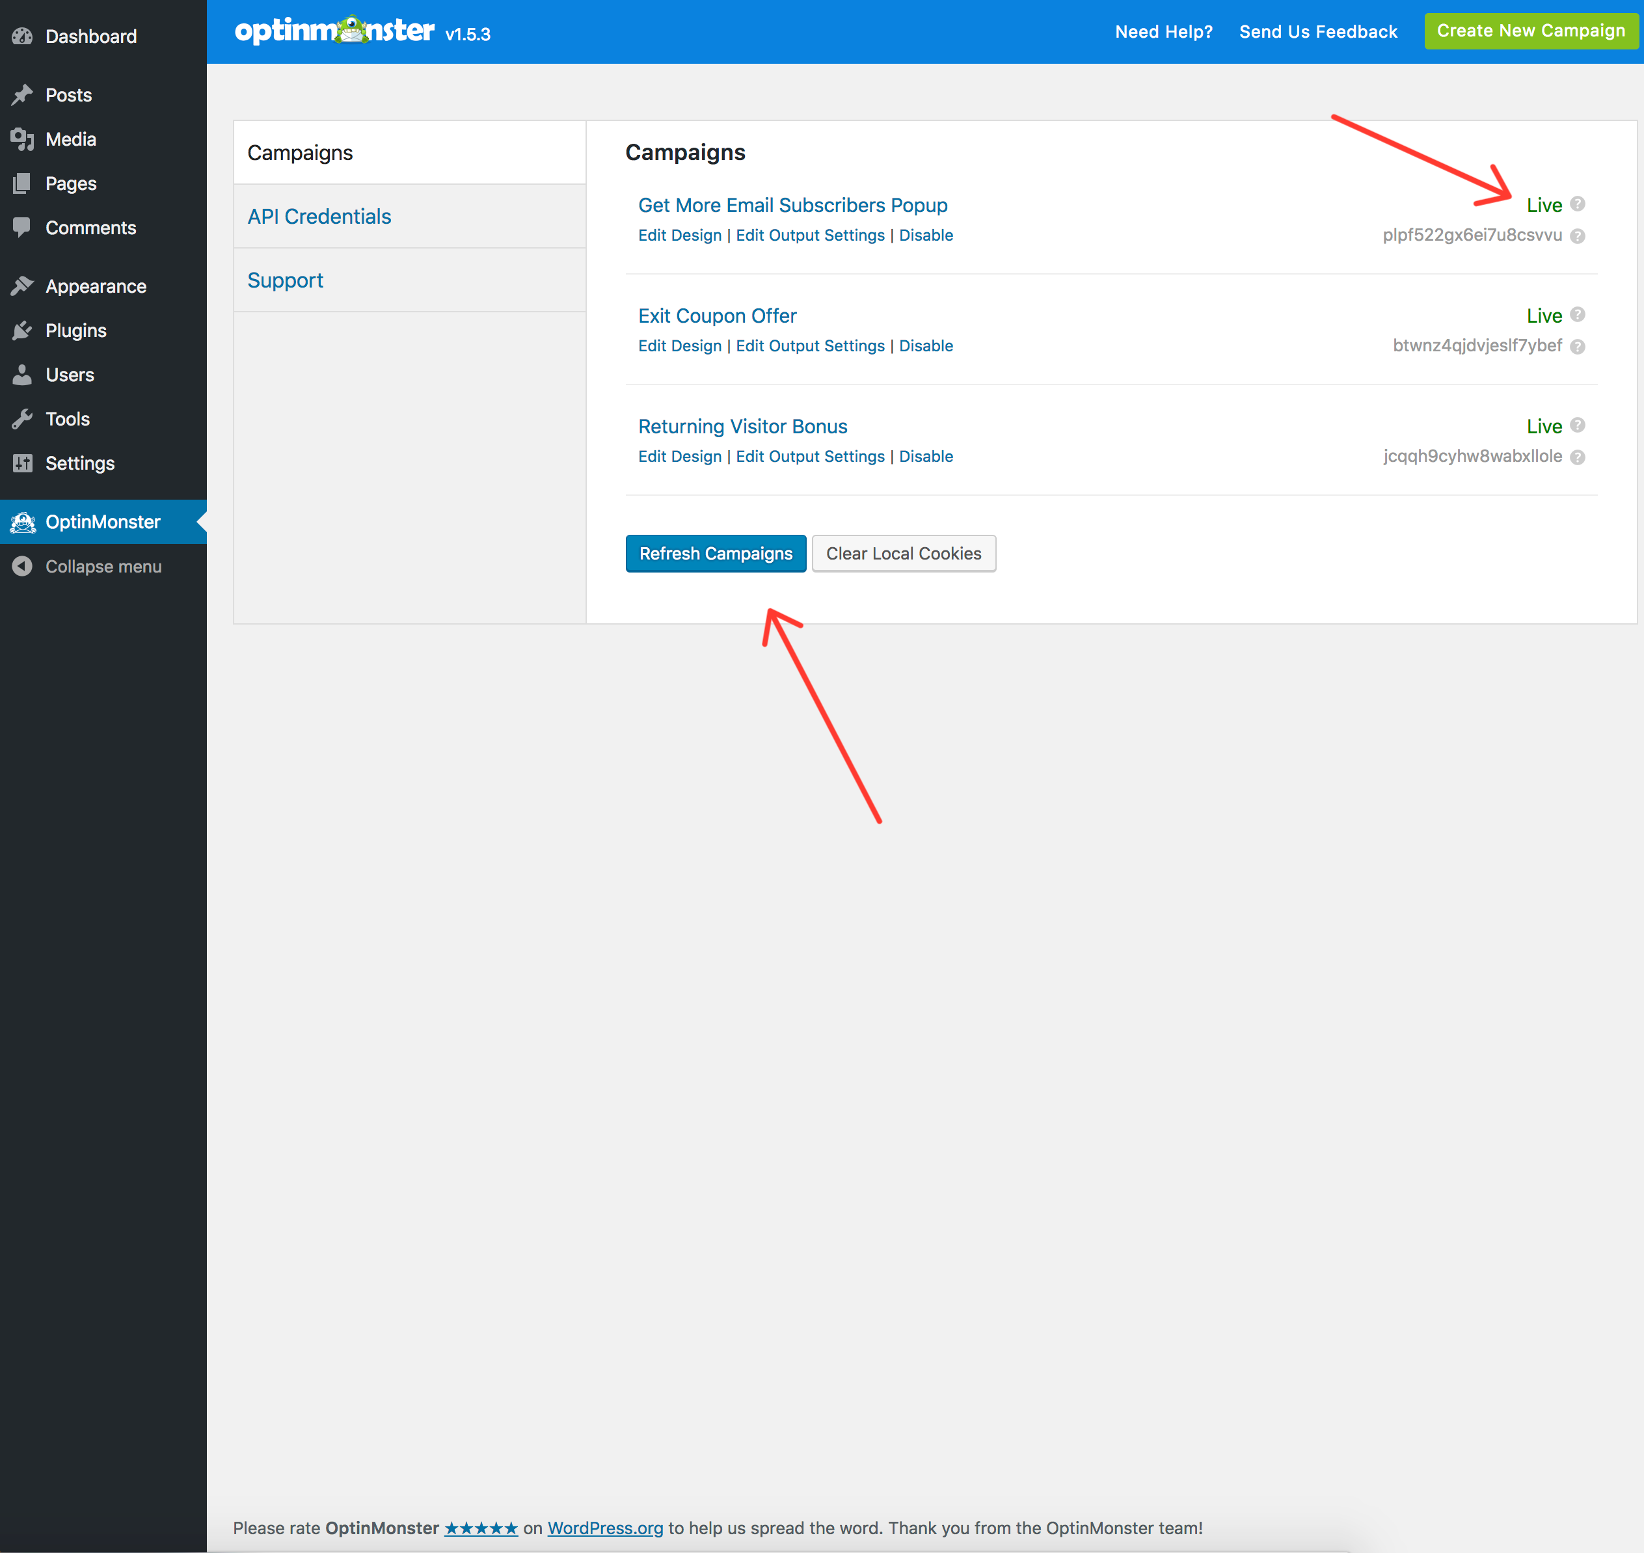Click the Media icon in sidebar
1644x1553 pixels.
[x=22, y=139]
